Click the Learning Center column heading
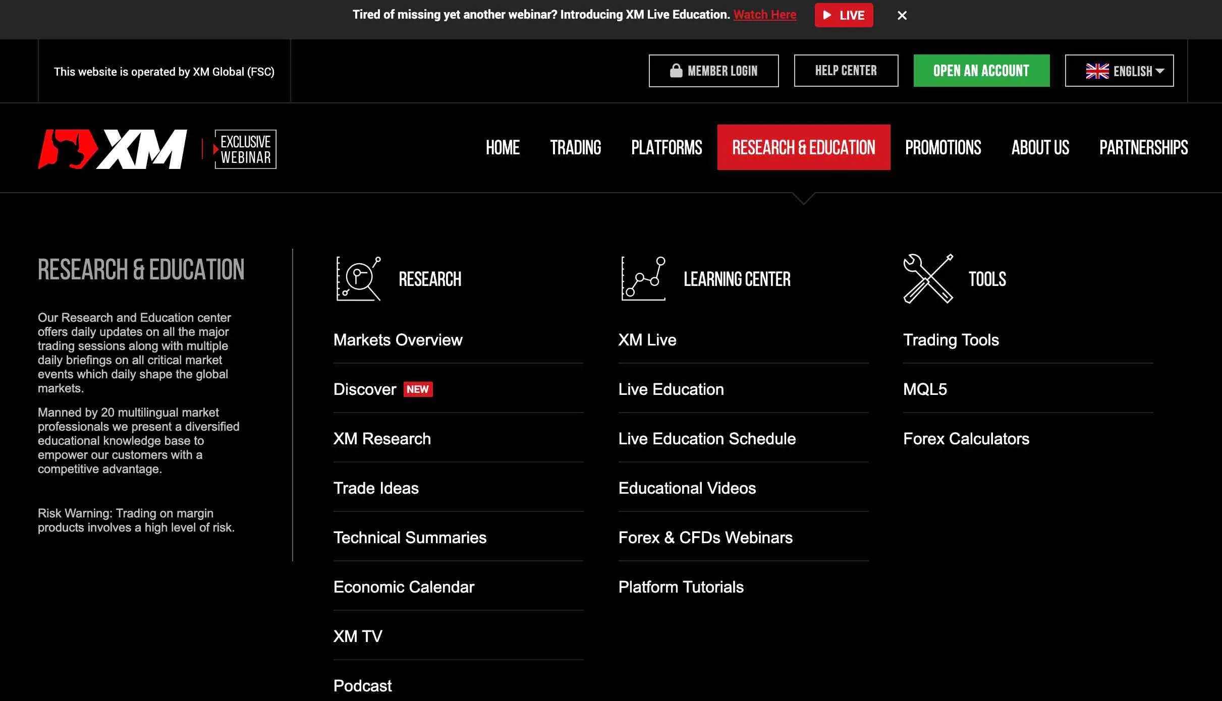Screen dimensions: 1222x701 click(x=737, y=279)
